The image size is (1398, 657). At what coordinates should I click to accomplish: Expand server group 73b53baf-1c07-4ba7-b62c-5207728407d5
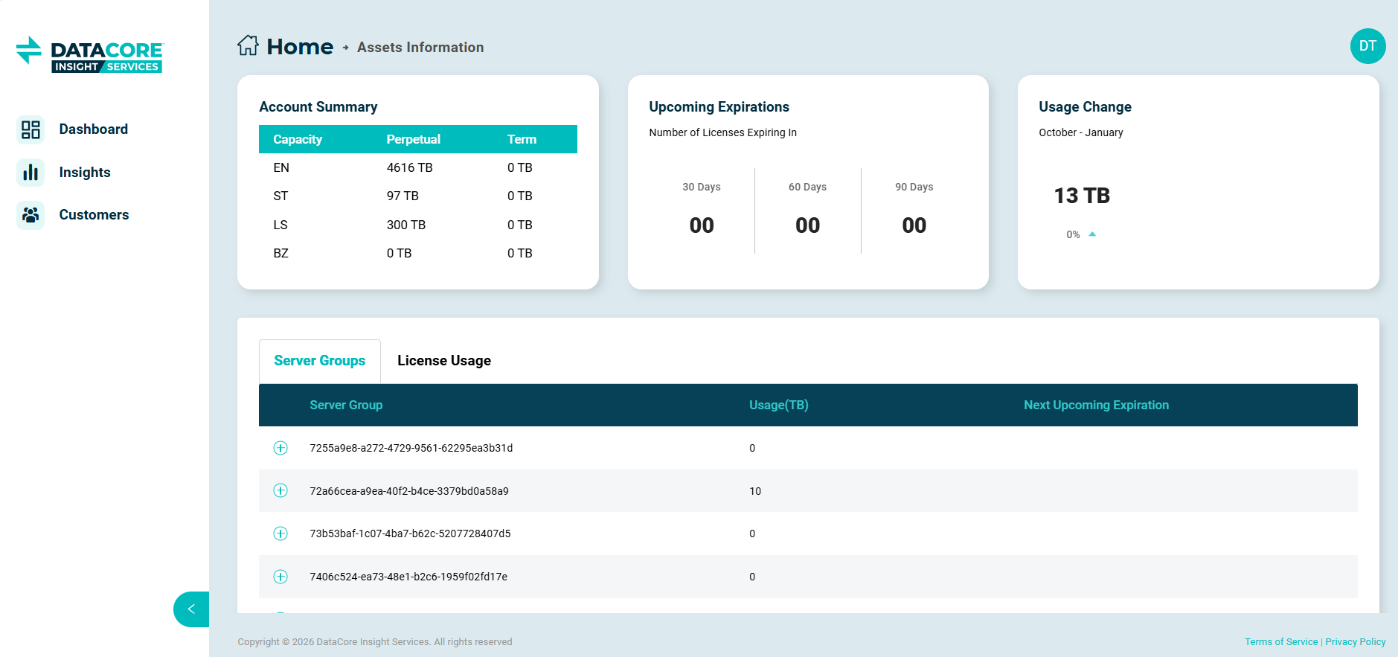point(280,533)
